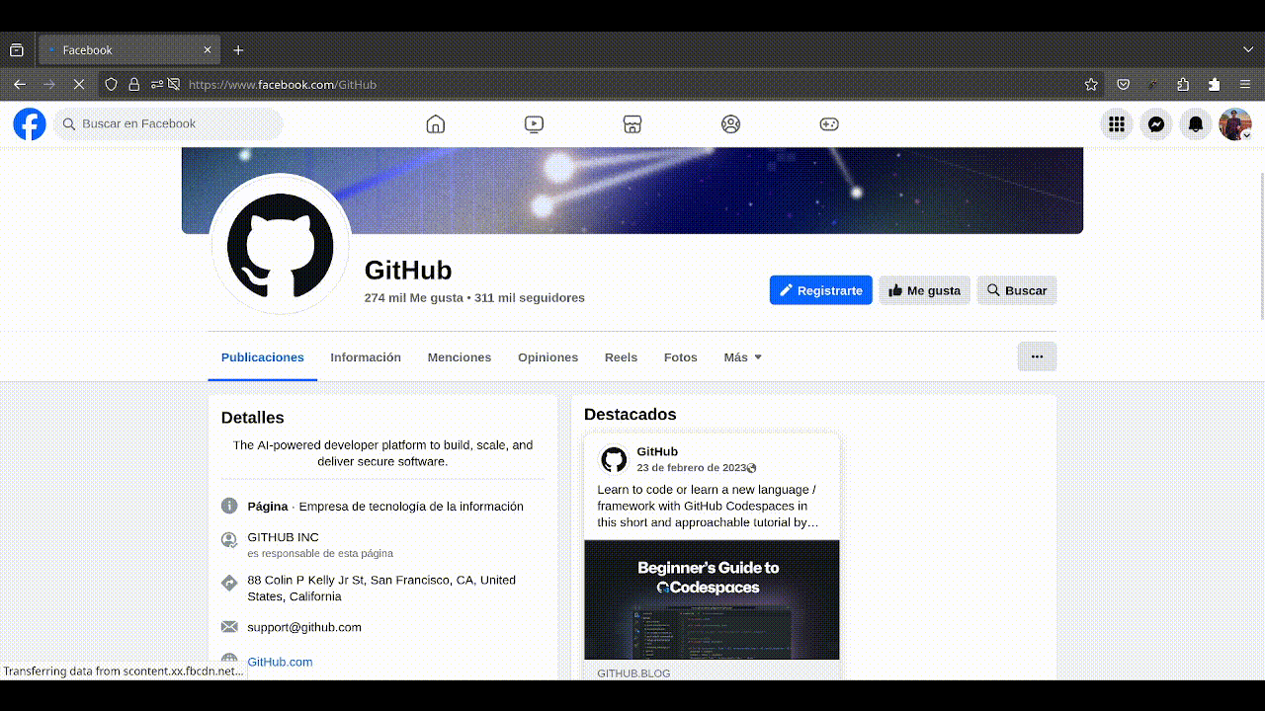
Task: Open the Facebook menu grid icon
Action: tap(1117, 124)
